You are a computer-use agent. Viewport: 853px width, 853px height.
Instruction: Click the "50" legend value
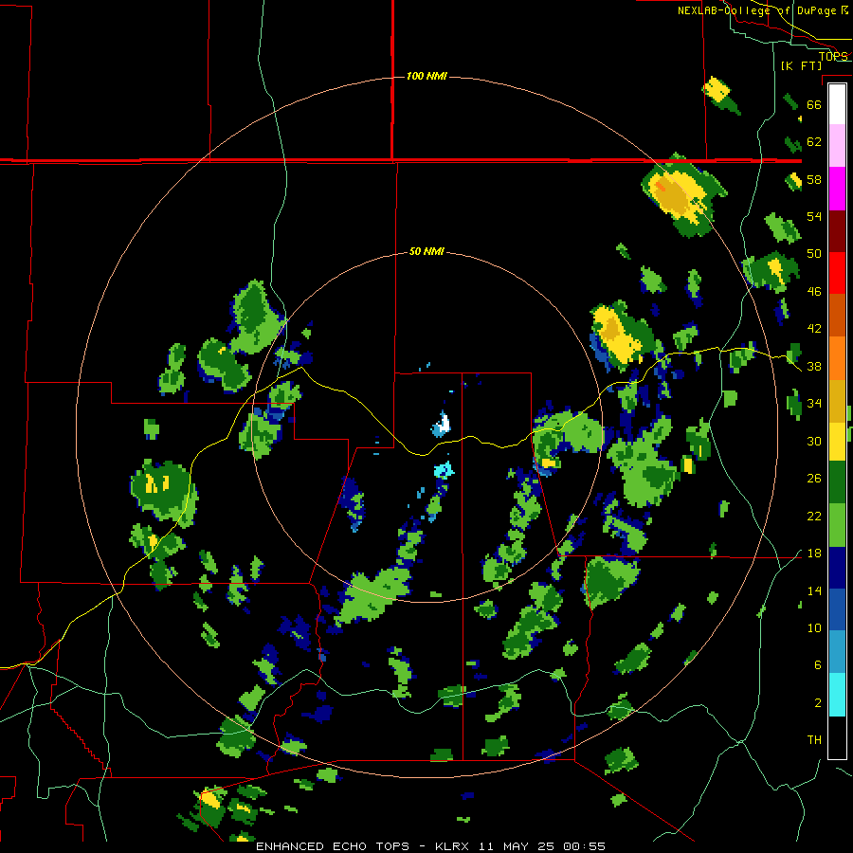pos(814,253)
